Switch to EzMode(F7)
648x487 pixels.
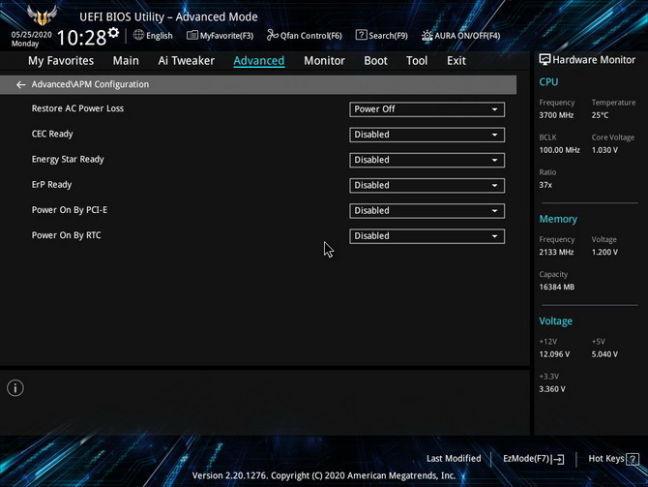click(534, 459)
